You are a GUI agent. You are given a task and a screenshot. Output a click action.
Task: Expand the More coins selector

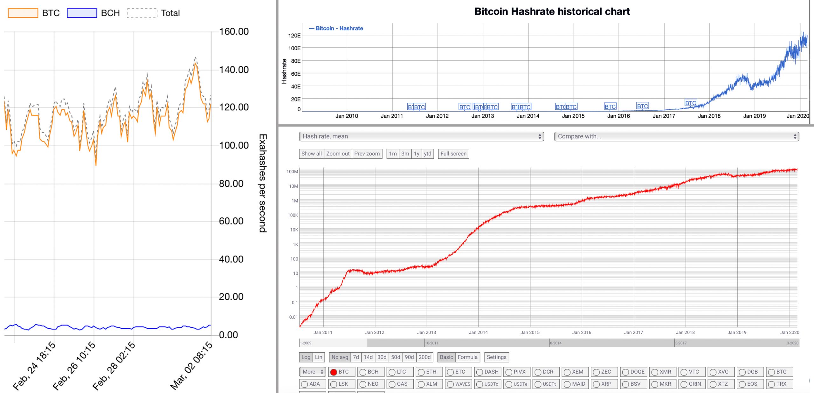(313, 372)
